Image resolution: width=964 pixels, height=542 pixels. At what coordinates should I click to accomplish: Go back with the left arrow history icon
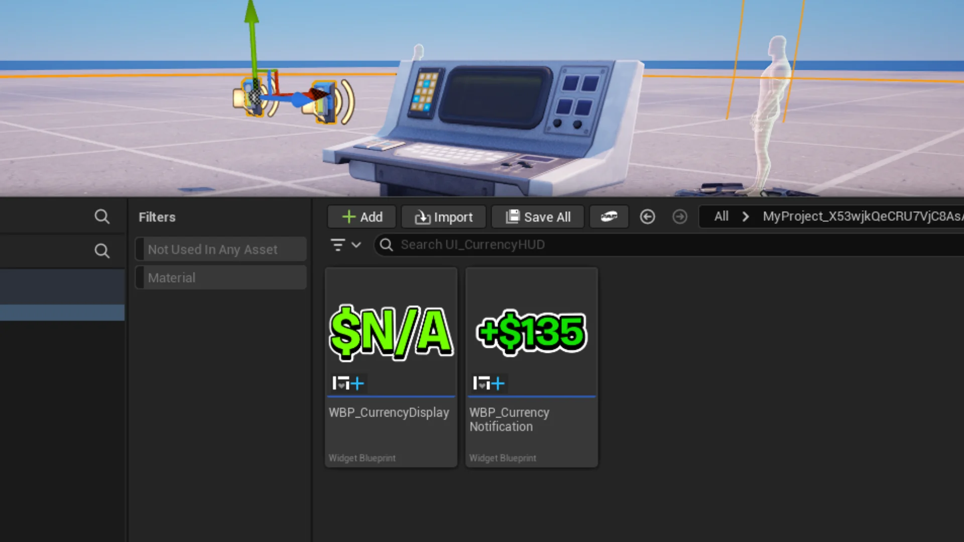tap(647, 217)
